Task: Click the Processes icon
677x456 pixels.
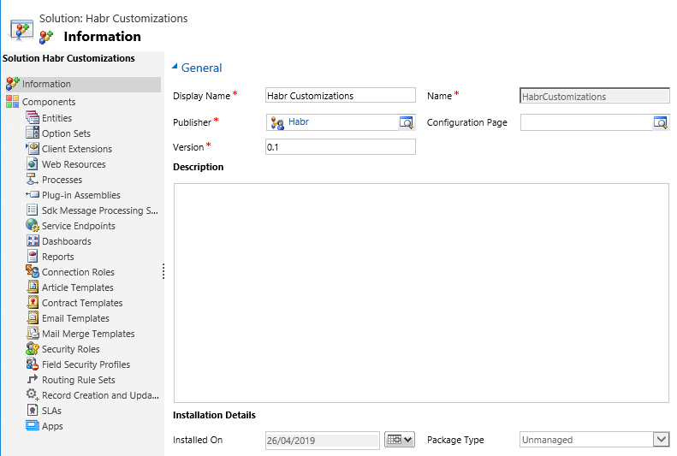Action: coord(33,179)
